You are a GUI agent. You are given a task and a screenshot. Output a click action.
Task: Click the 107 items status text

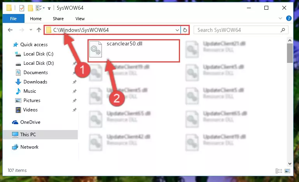pyautogui.click(x=17, y=170)
